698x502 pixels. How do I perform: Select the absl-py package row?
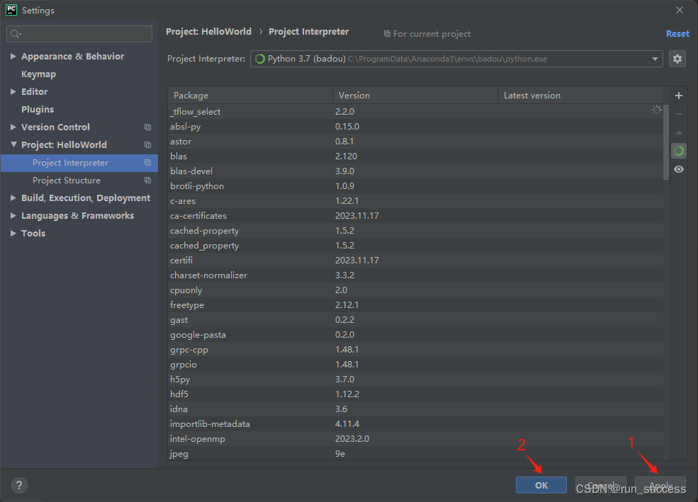[415, 127]
